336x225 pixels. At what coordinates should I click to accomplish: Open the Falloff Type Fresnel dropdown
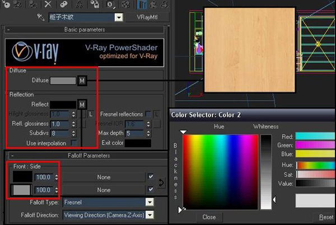coord(150,202)
